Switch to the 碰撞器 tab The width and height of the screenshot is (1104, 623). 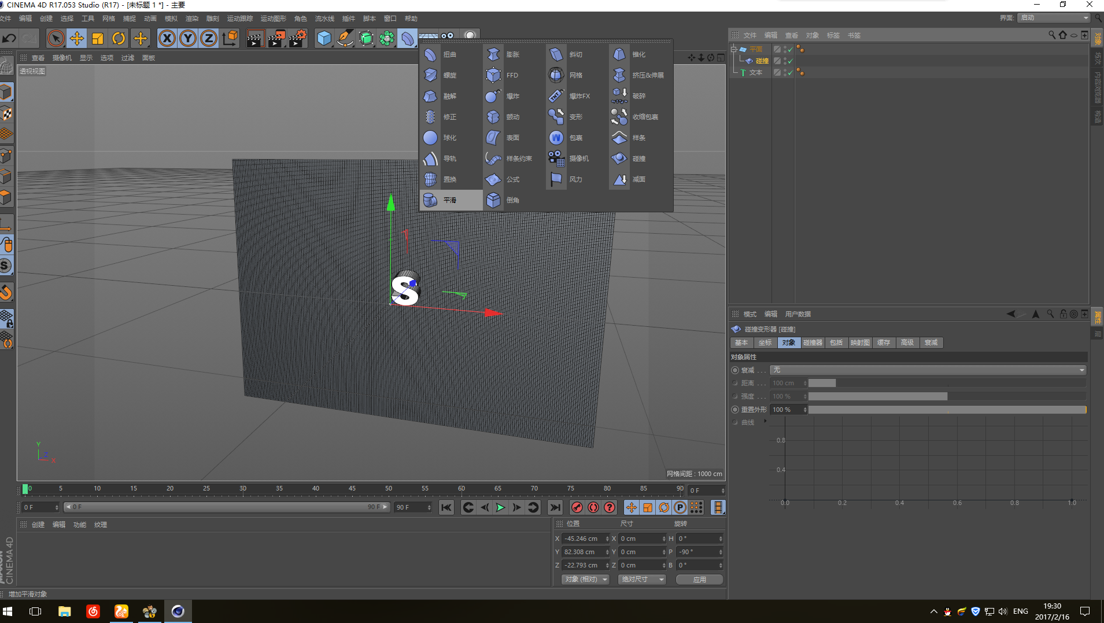813,342
